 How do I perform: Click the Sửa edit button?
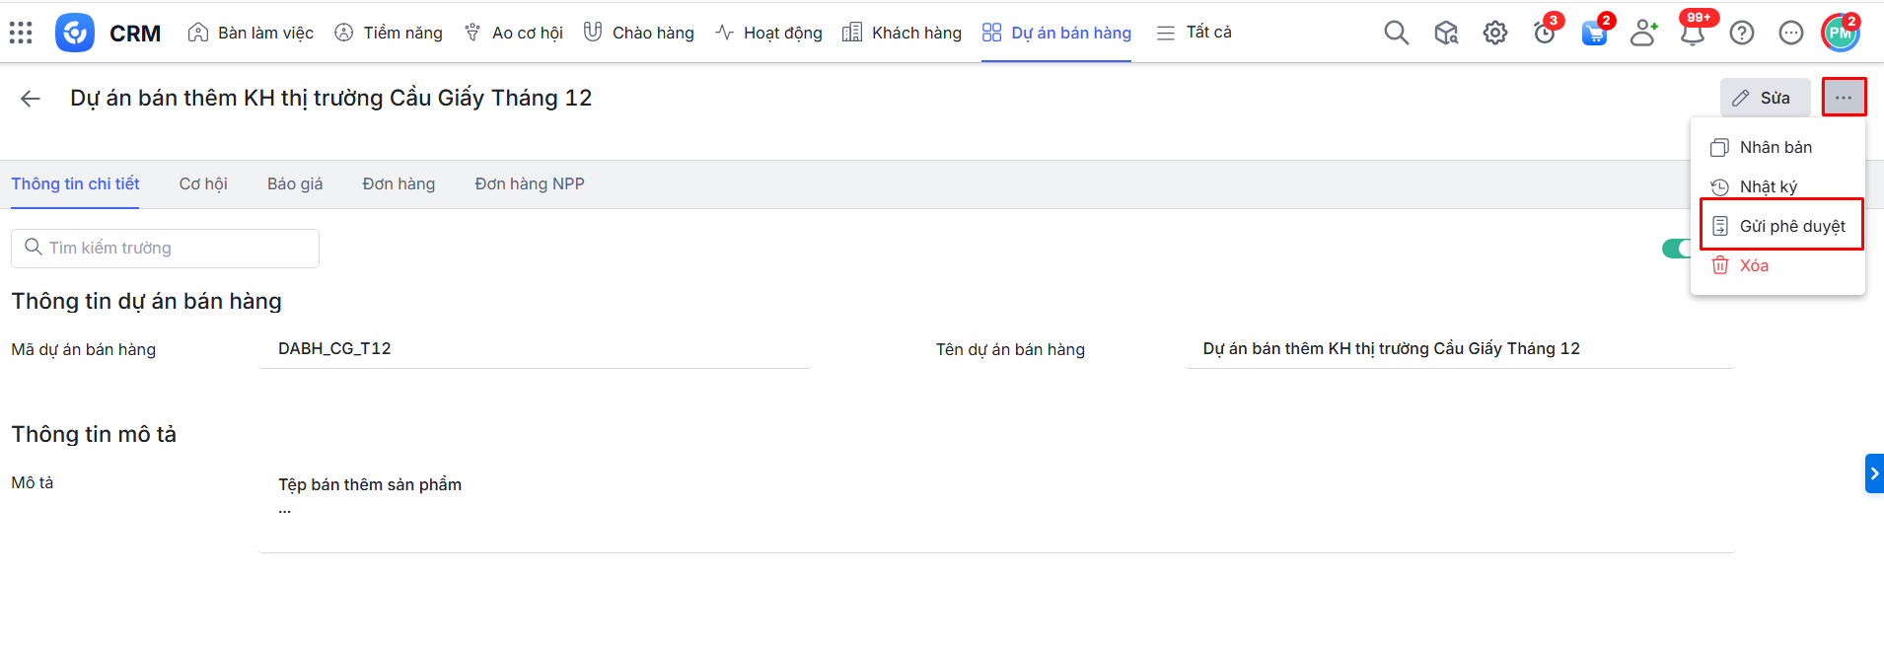coord(1765,98)
